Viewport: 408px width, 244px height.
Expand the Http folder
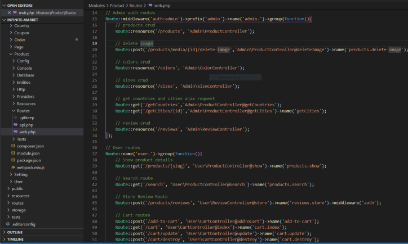(14, 89)
